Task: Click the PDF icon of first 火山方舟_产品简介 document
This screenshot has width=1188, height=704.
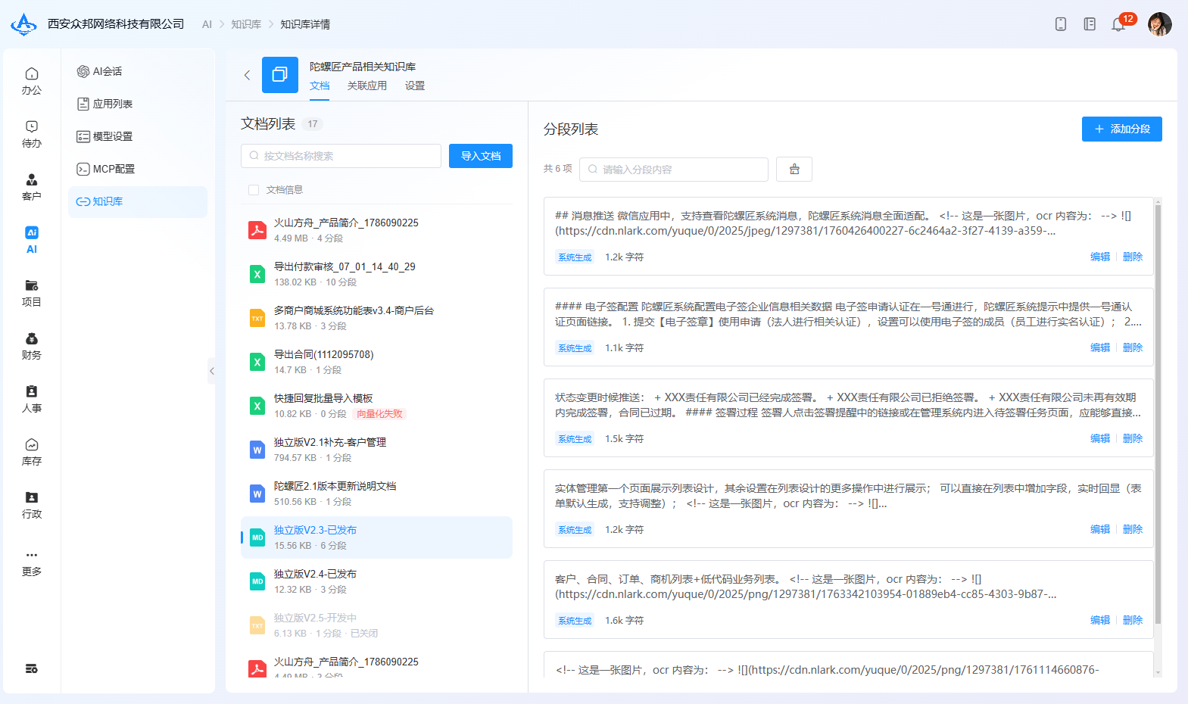Action: pos(257,230)
